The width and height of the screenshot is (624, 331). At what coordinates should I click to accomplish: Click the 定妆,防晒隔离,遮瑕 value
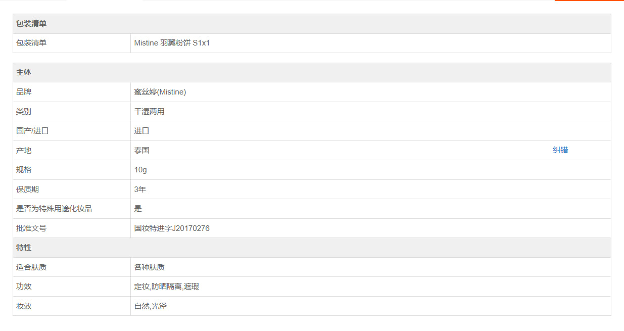[x=167, y=287]
